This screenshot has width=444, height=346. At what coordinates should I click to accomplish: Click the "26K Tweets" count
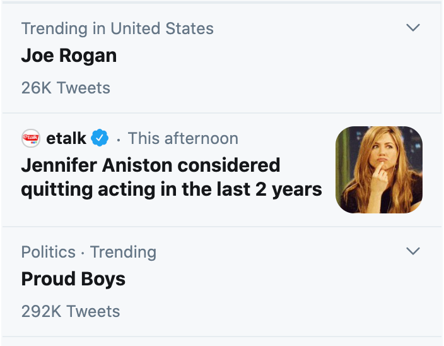point(66,88)
